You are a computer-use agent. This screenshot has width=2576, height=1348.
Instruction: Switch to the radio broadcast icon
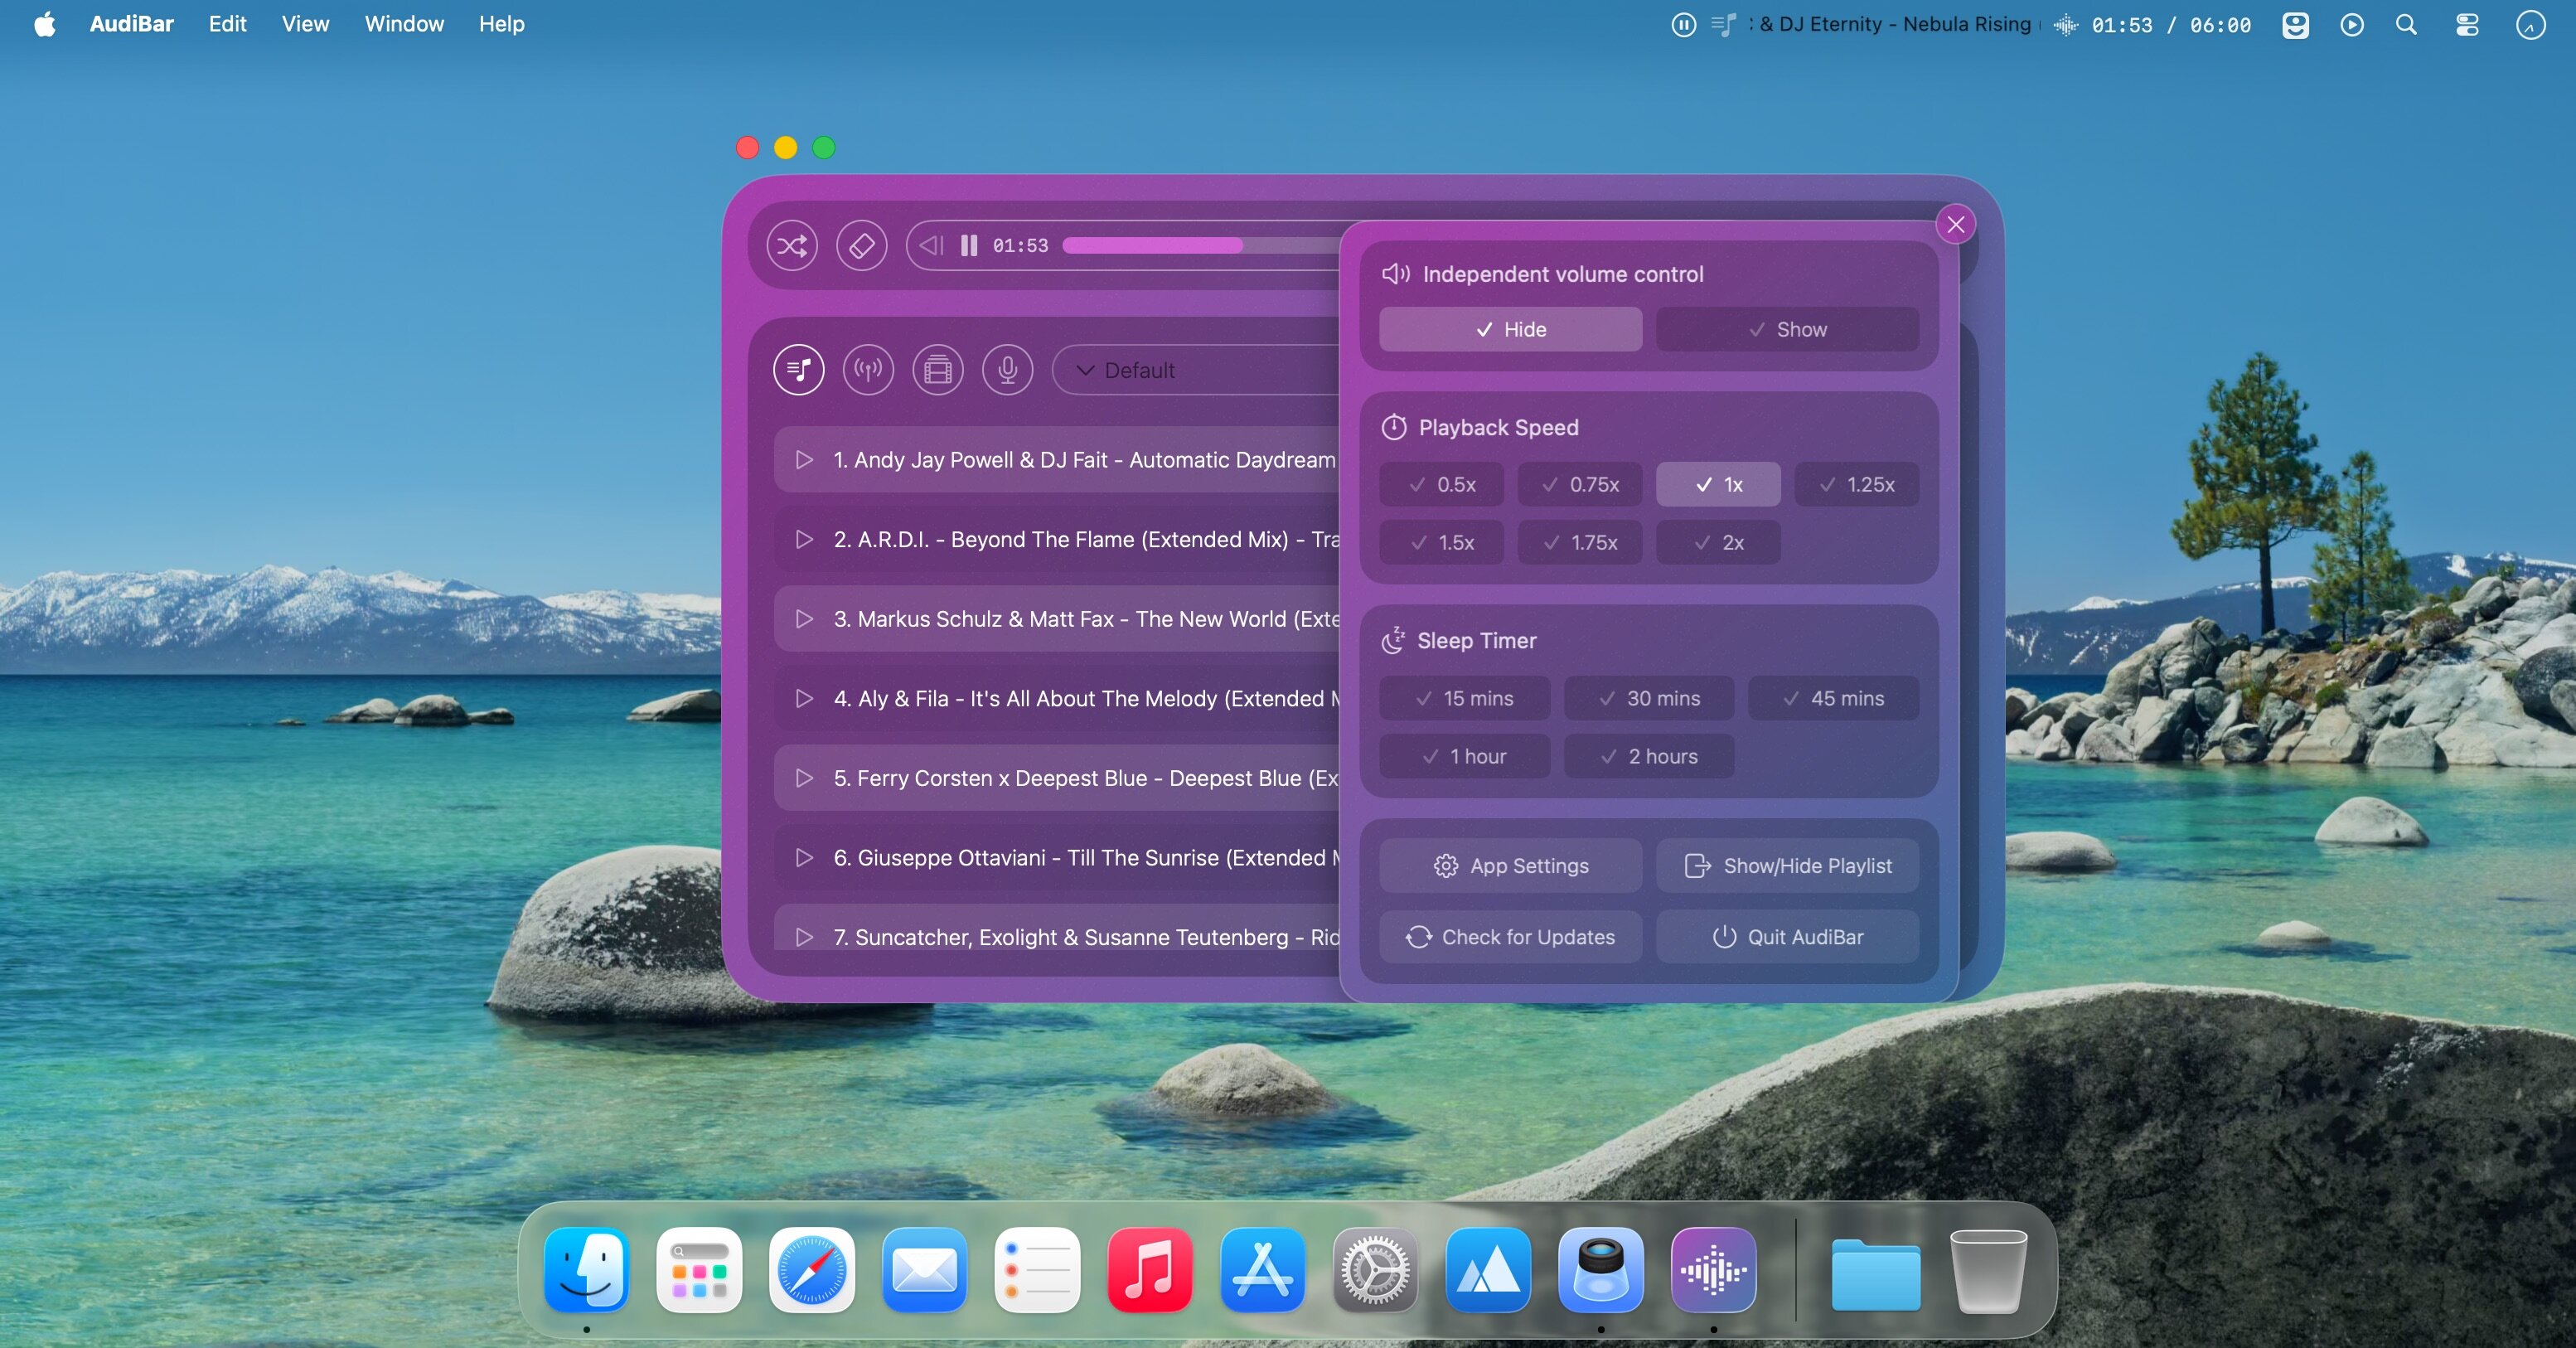point(868,370)
